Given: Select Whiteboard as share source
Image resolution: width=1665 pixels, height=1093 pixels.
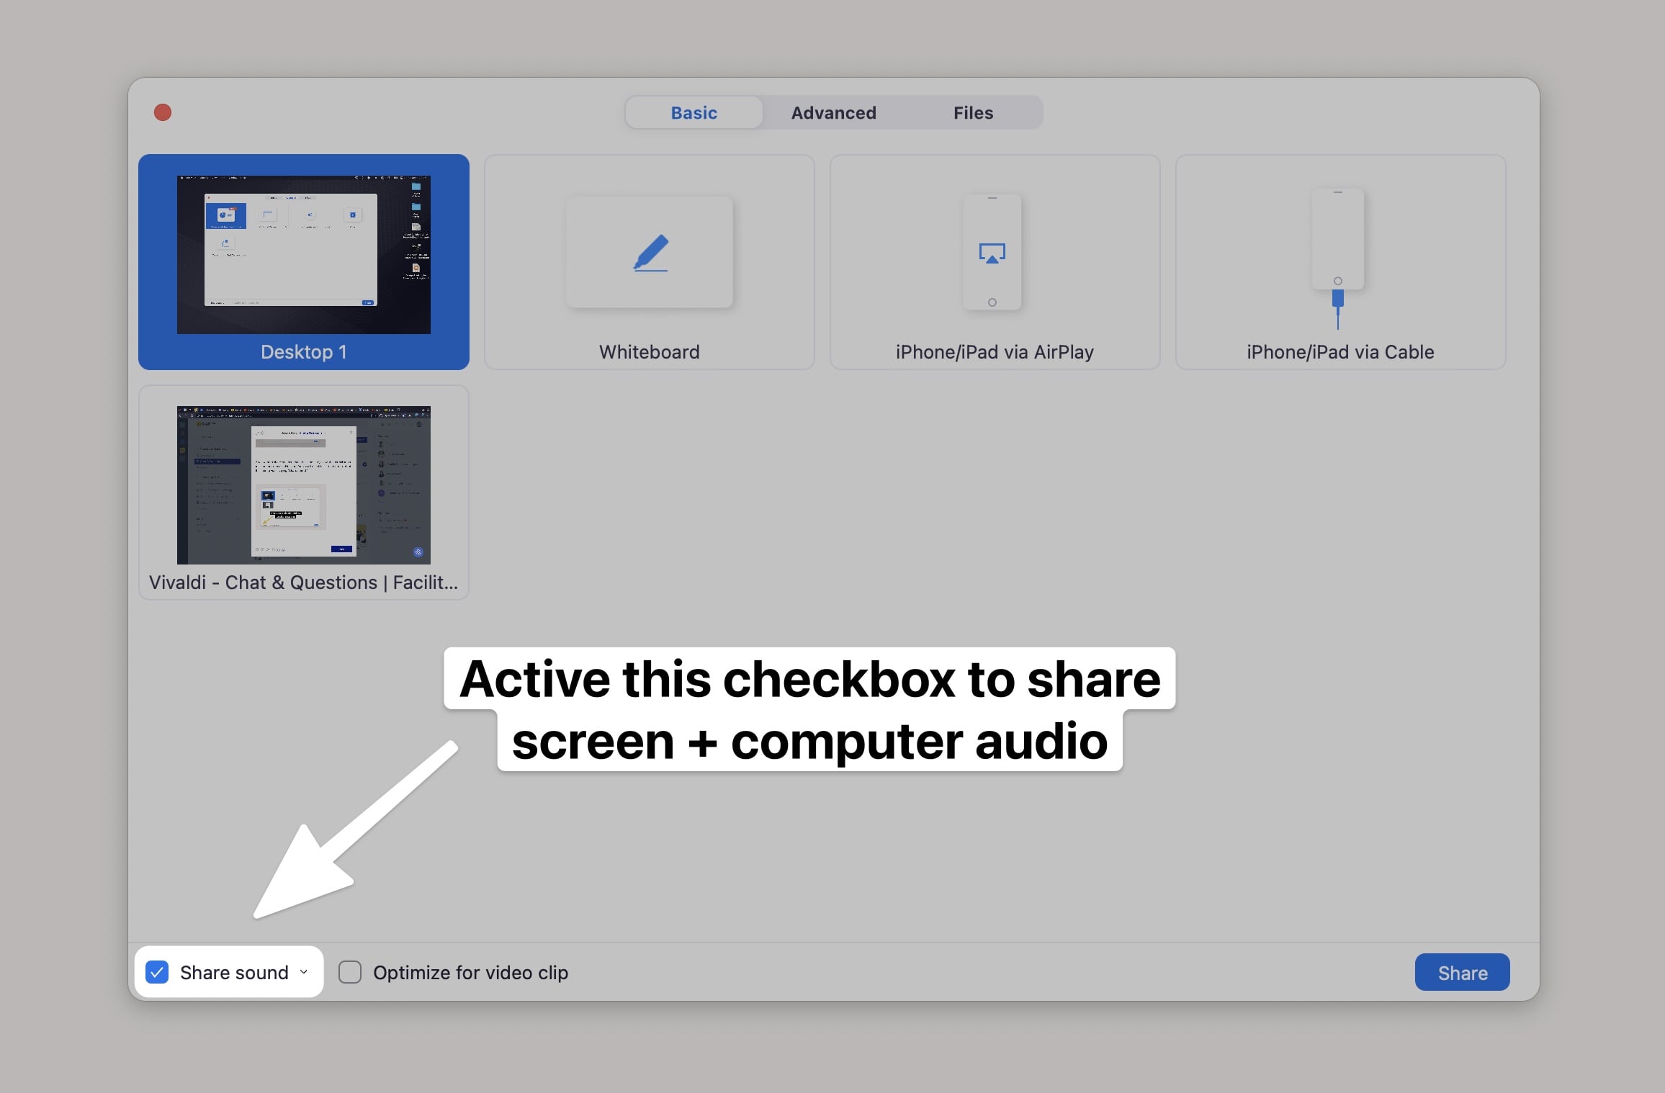Looking at the screenshot, I should point(650,261).
